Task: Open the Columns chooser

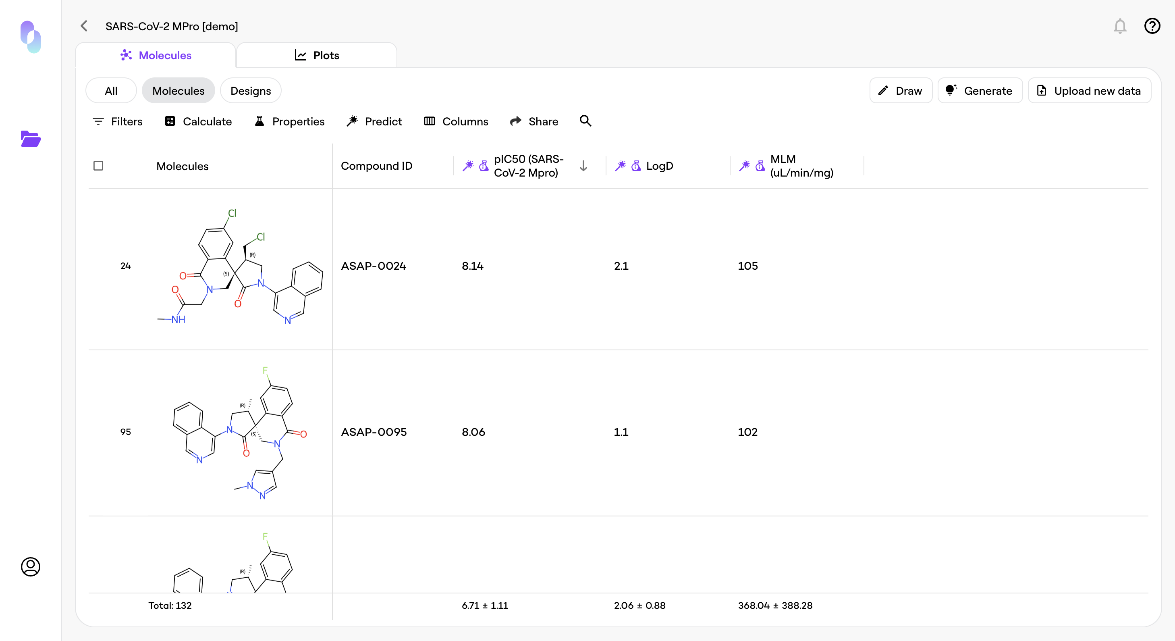Action: tap(456, 121)
